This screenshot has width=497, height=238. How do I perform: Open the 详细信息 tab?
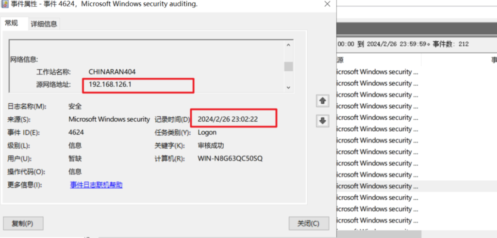44,24
